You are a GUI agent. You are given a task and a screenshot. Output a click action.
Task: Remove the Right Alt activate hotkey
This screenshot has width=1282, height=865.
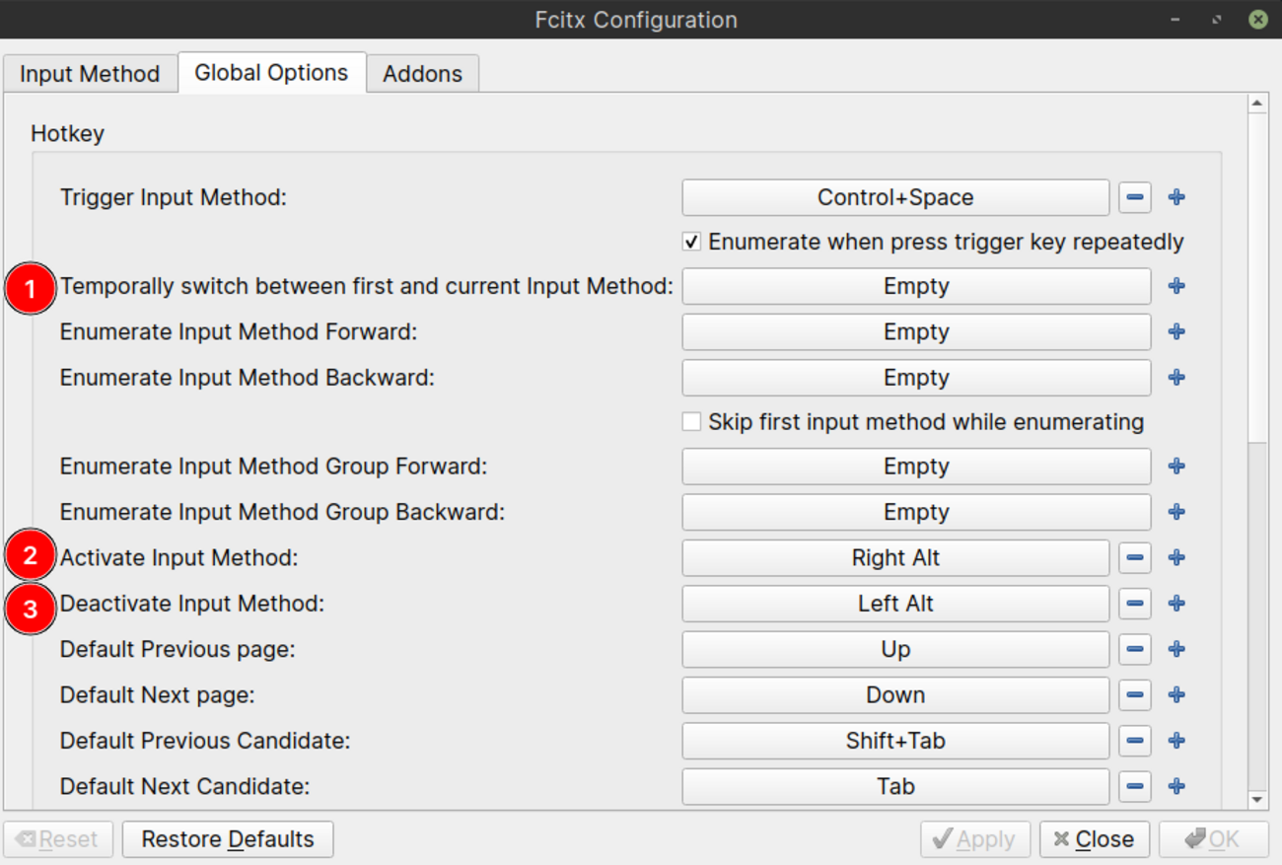1135,558
